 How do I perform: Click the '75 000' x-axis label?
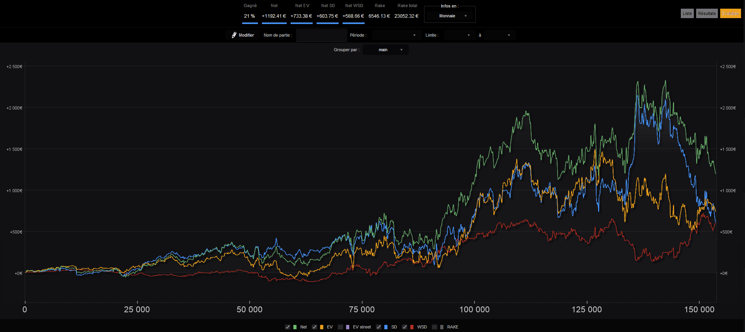coord(362,310)
